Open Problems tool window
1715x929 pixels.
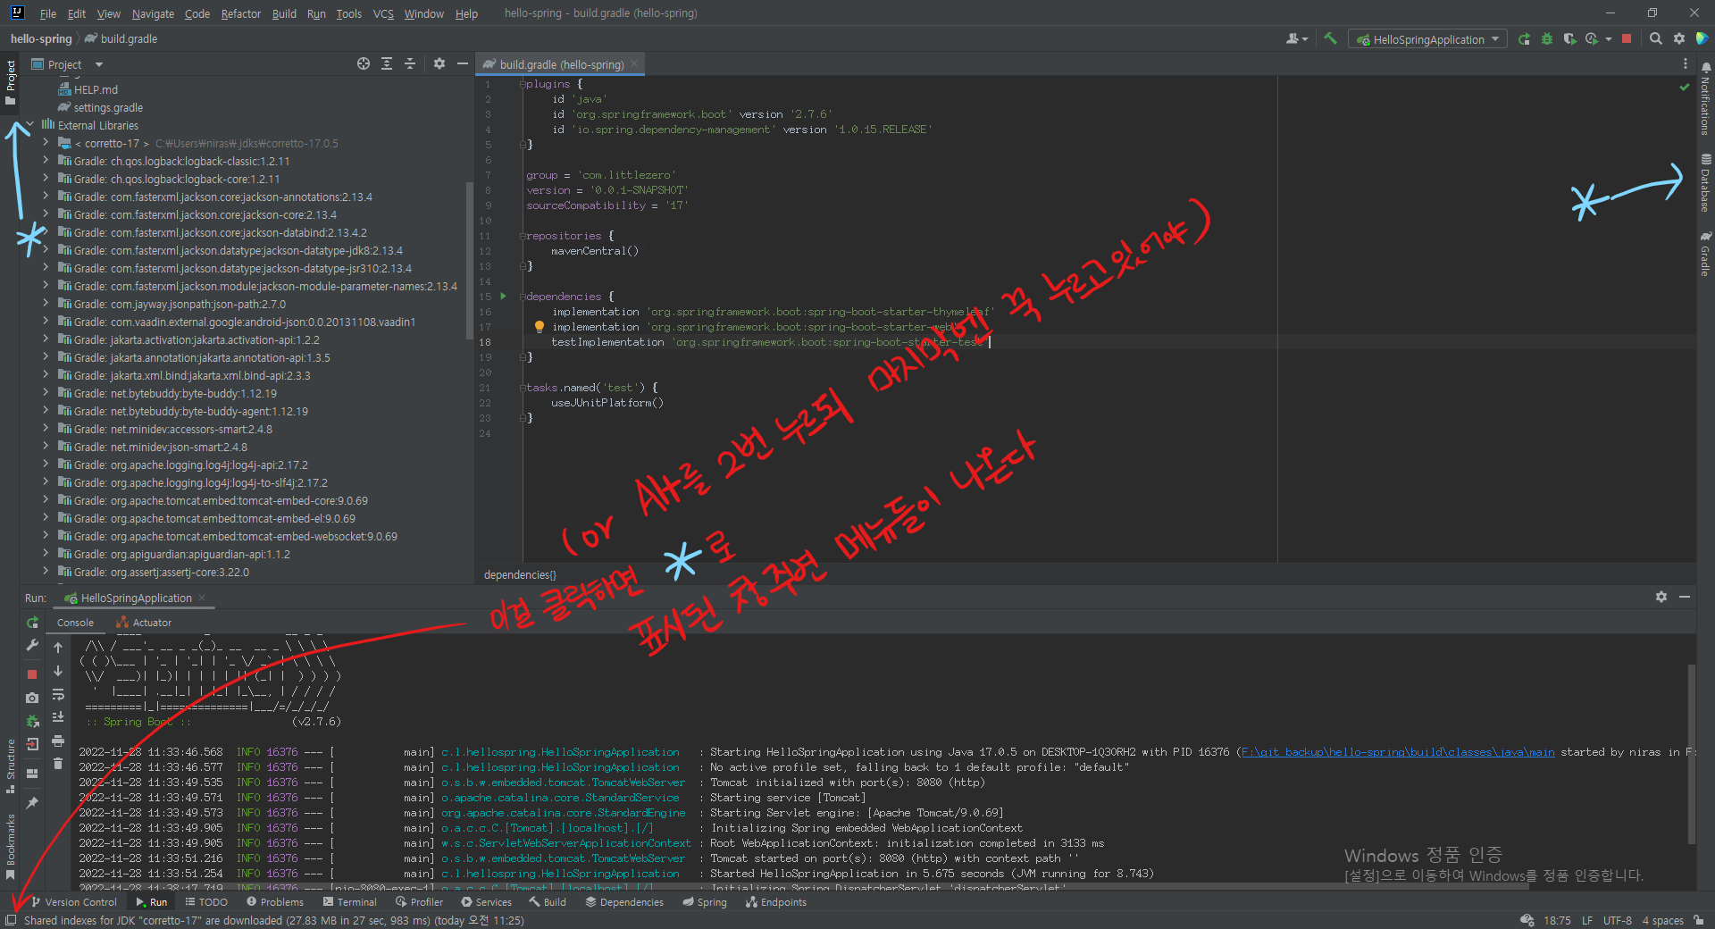pos(275,902)
